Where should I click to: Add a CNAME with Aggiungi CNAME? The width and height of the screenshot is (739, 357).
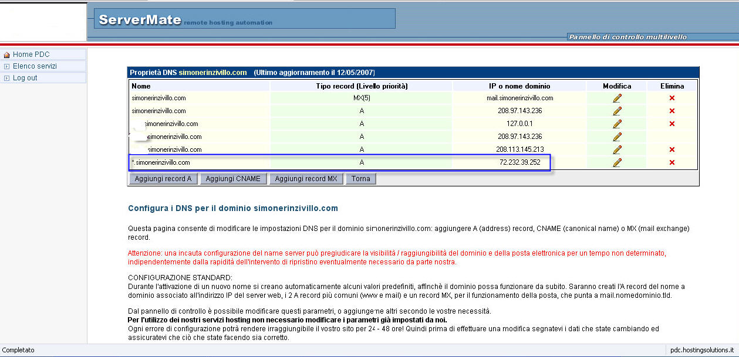click(233, 179)
